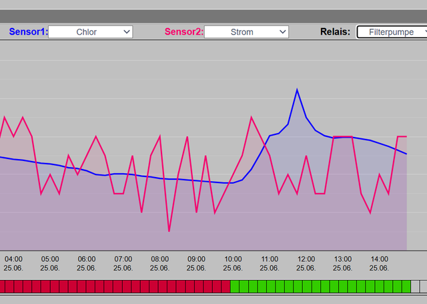This screenshot has height=304, width=427.
Task: Click the blue Chlor peak near 12:00
Action: 297,90
